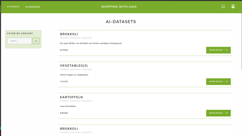Show details for Kartoffeln dataset
Screen dimensions: 242x136
(218, 113)
